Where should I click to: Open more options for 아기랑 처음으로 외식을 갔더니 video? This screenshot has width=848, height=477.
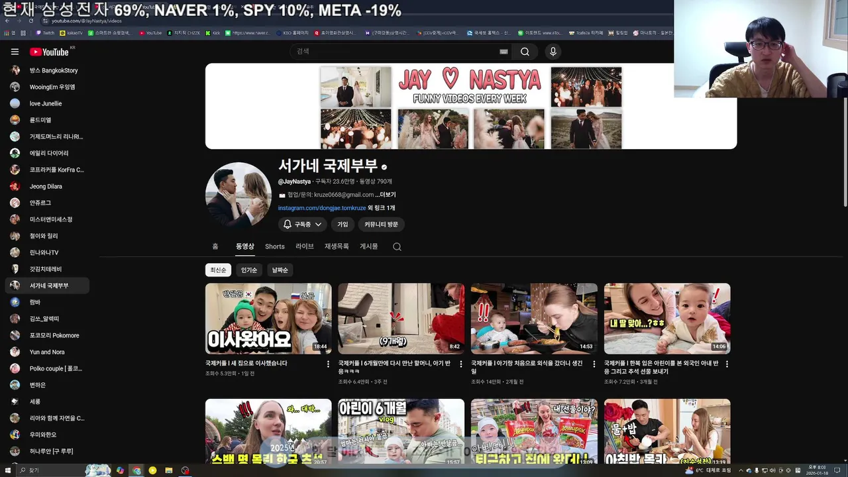pyautogui.click(x=594, y=364)
